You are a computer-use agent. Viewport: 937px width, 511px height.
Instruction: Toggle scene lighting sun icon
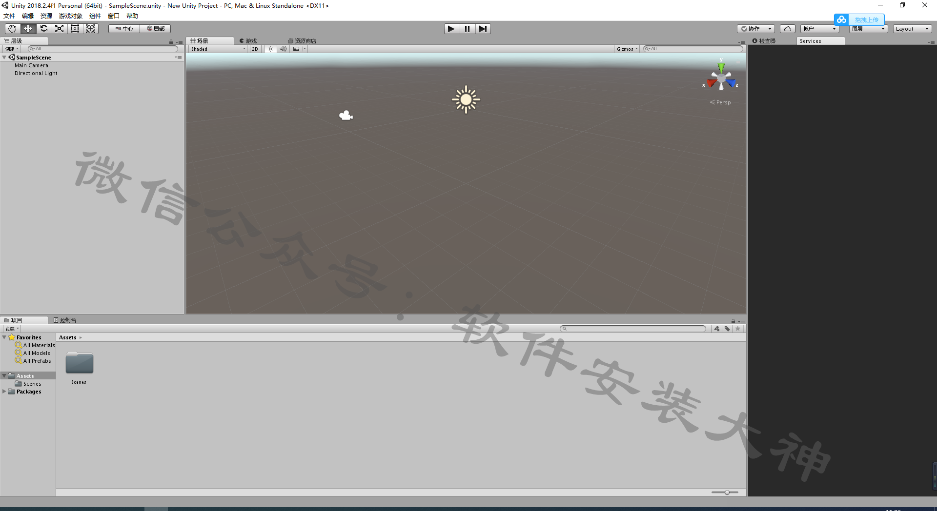click(x=270, y=49)
